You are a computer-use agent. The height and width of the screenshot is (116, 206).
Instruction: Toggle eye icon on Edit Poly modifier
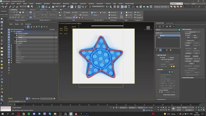[x=157, y=36]
